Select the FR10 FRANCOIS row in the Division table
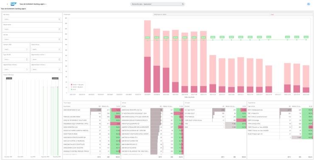Screen dimensions: 314x160 215,117
